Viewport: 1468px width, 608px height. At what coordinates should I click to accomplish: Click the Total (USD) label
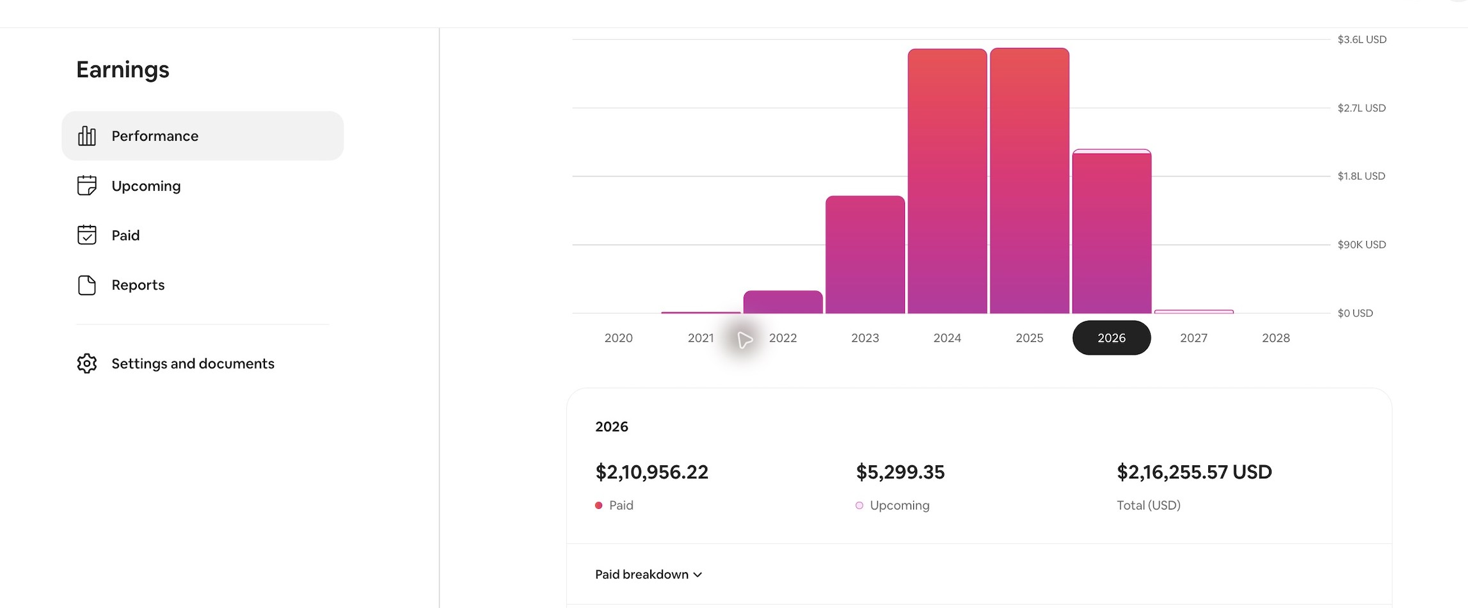point(1149,506)
